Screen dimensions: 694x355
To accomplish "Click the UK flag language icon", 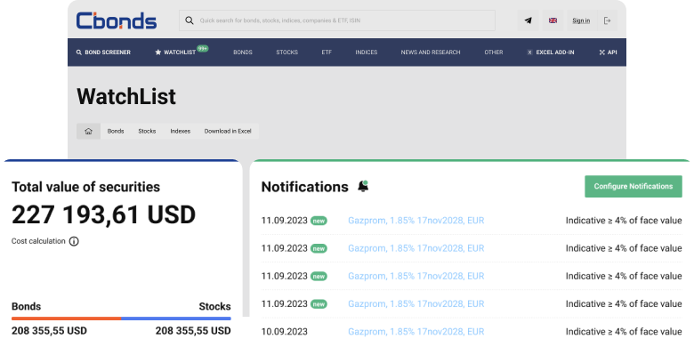I will click(x=553, y=20).
